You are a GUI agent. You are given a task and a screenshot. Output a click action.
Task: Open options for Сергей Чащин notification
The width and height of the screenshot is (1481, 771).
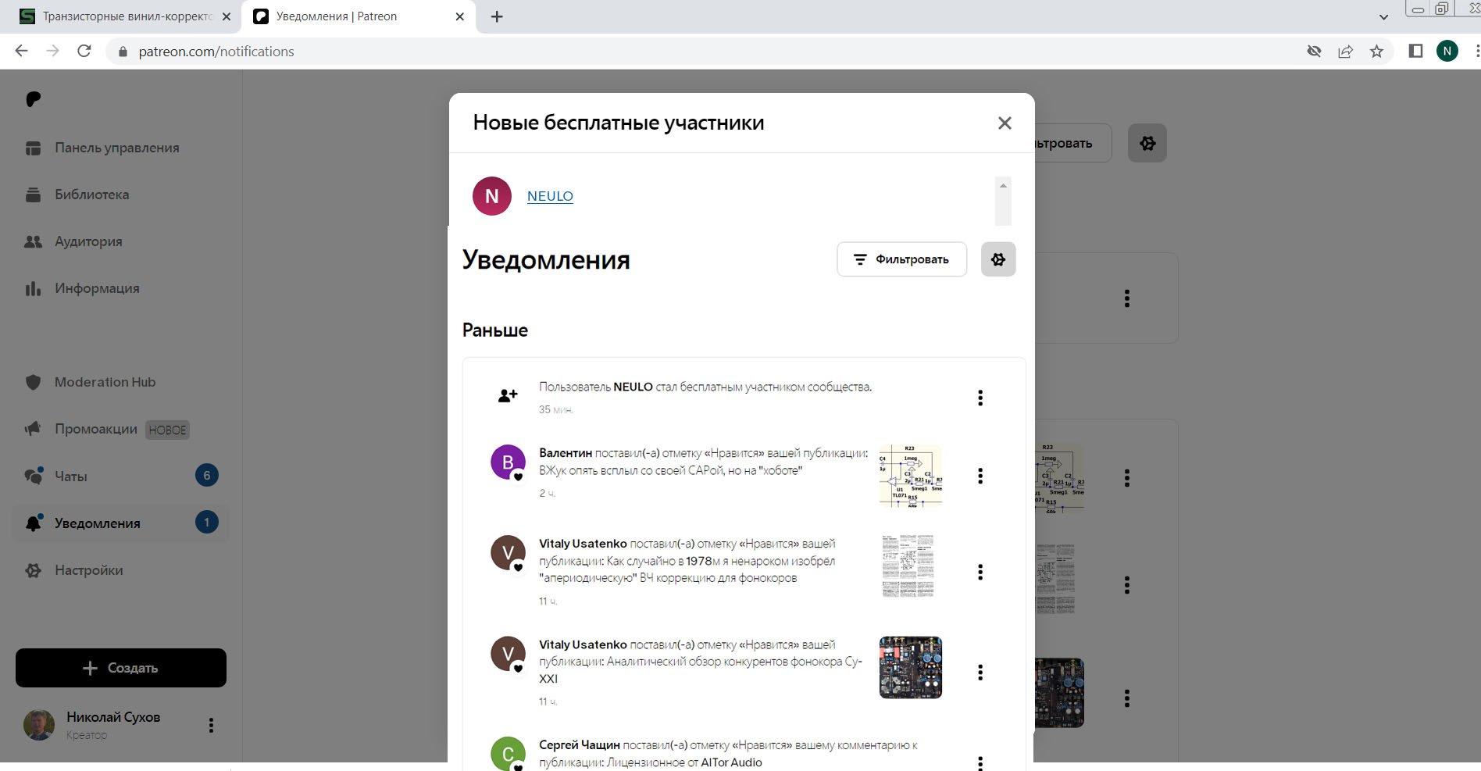[x=980, y=762]
